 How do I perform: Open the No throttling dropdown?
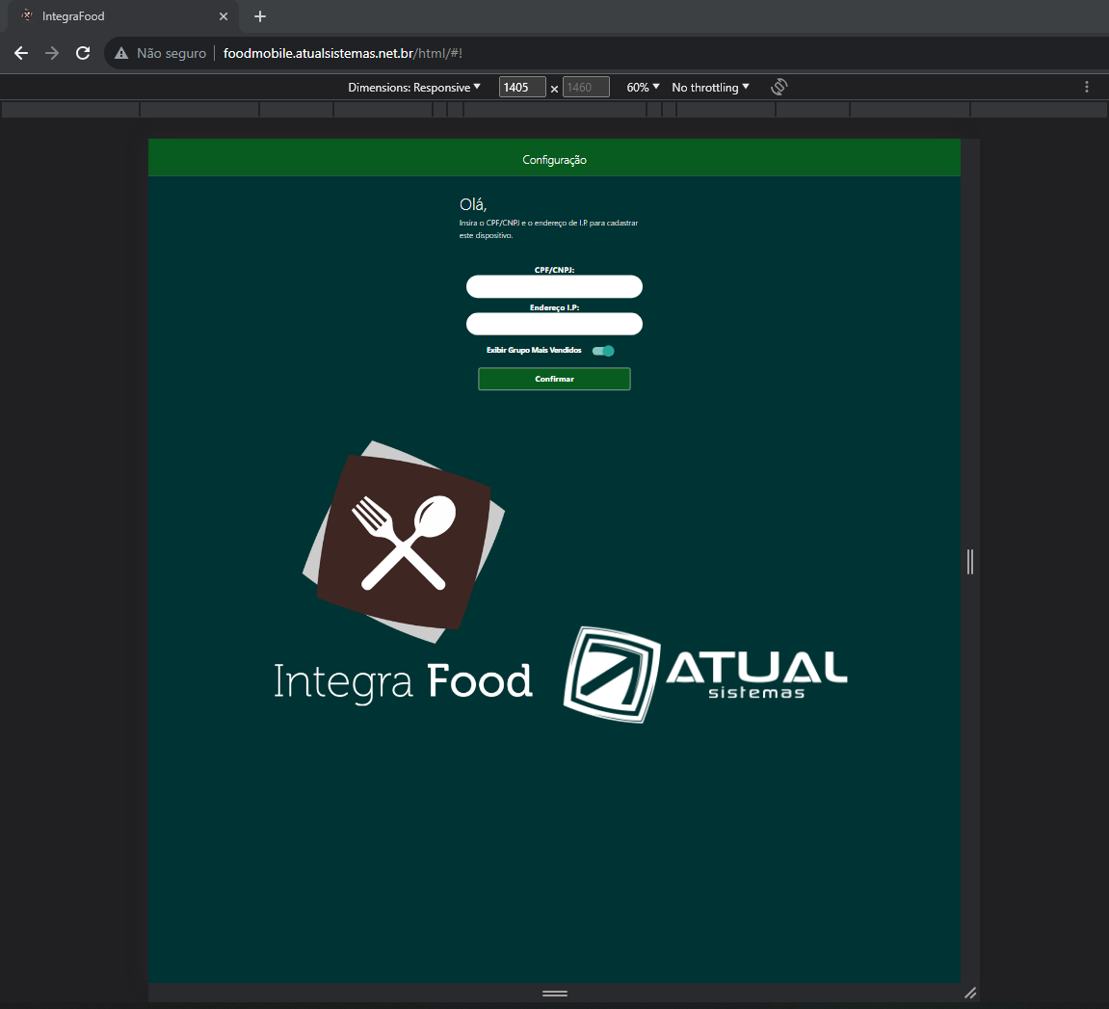click(x=710, y=87)
